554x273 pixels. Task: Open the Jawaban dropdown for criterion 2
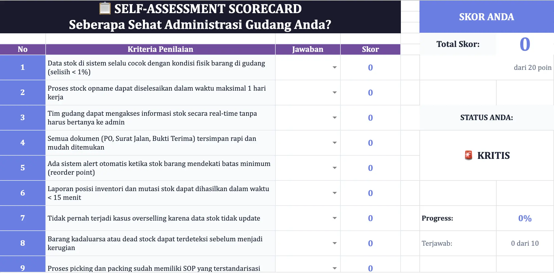pos(334,93)
